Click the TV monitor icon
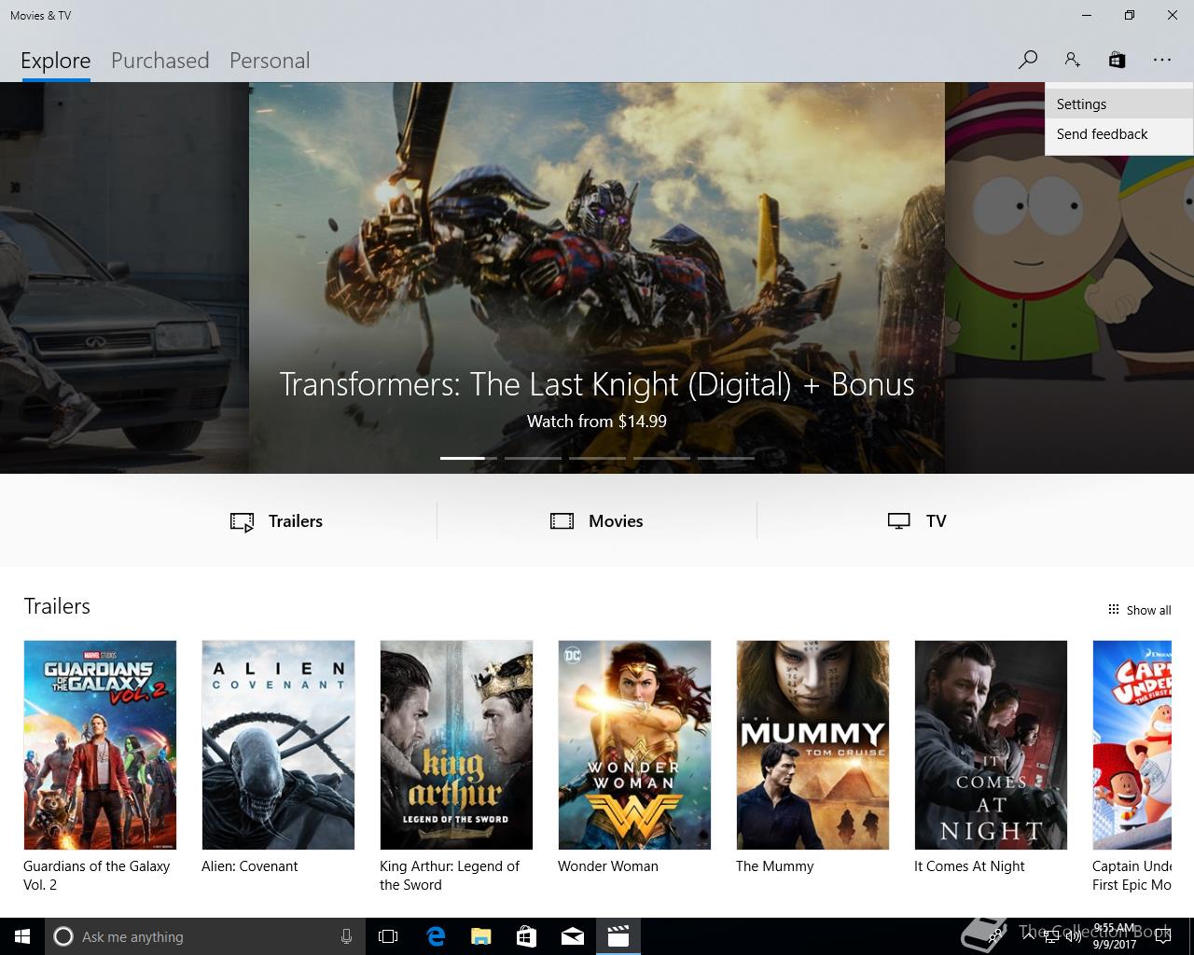1194x955 pixels. [x=898, y=521]
